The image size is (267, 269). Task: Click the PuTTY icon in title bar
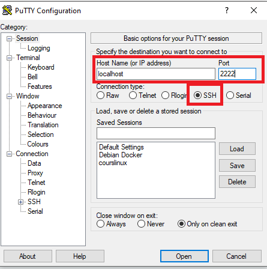(7, 10)
